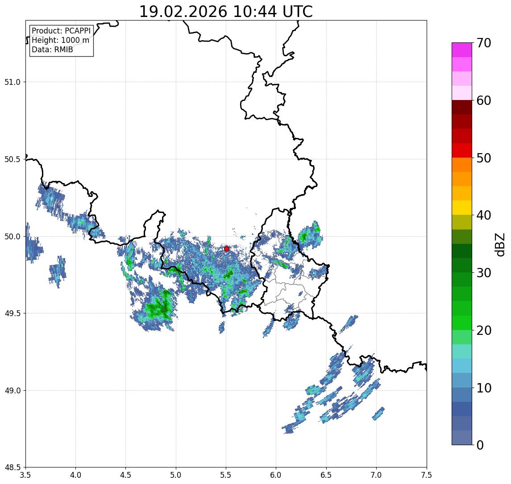This screenshot has width=511, height=484.
Task: Click the plot title '19.02.2026 10:44 UTC'
Action: (x=226, y=12)
